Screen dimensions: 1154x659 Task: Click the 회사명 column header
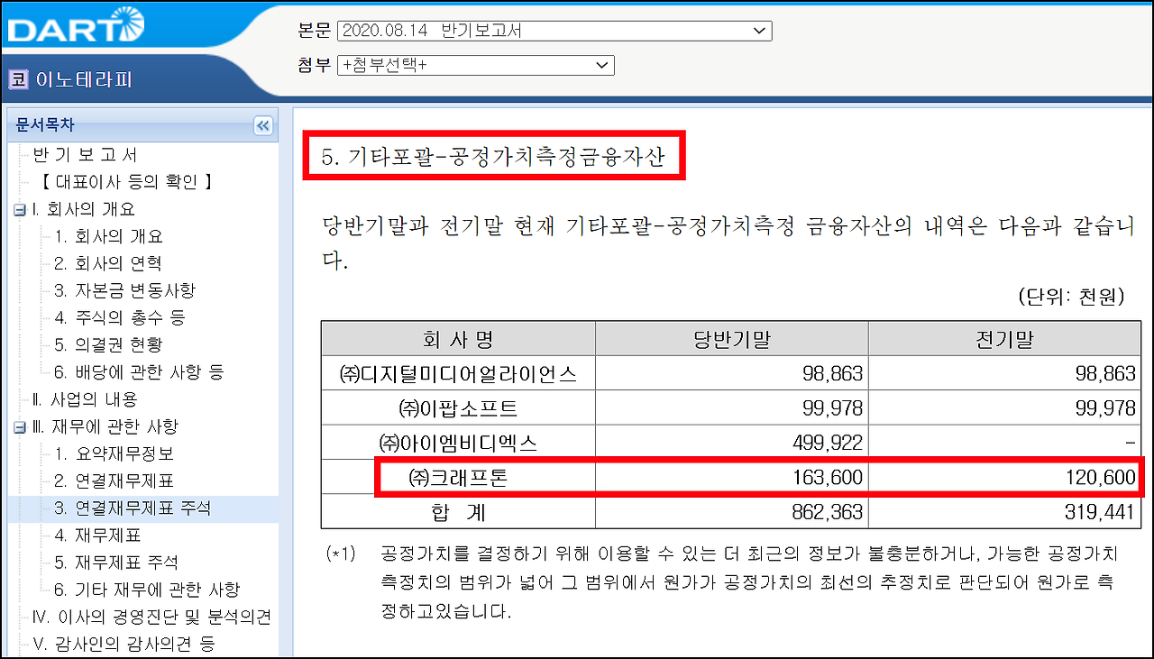pyautogui.click(x=458, y=340)
